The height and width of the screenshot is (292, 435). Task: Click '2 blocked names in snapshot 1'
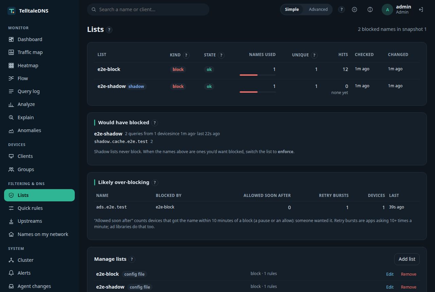tap(392, 29)
